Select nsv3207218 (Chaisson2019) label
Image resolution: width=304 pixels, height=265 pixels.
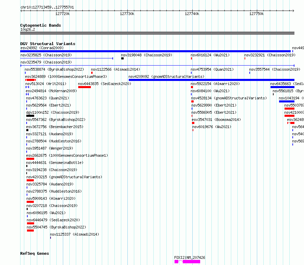52,206
